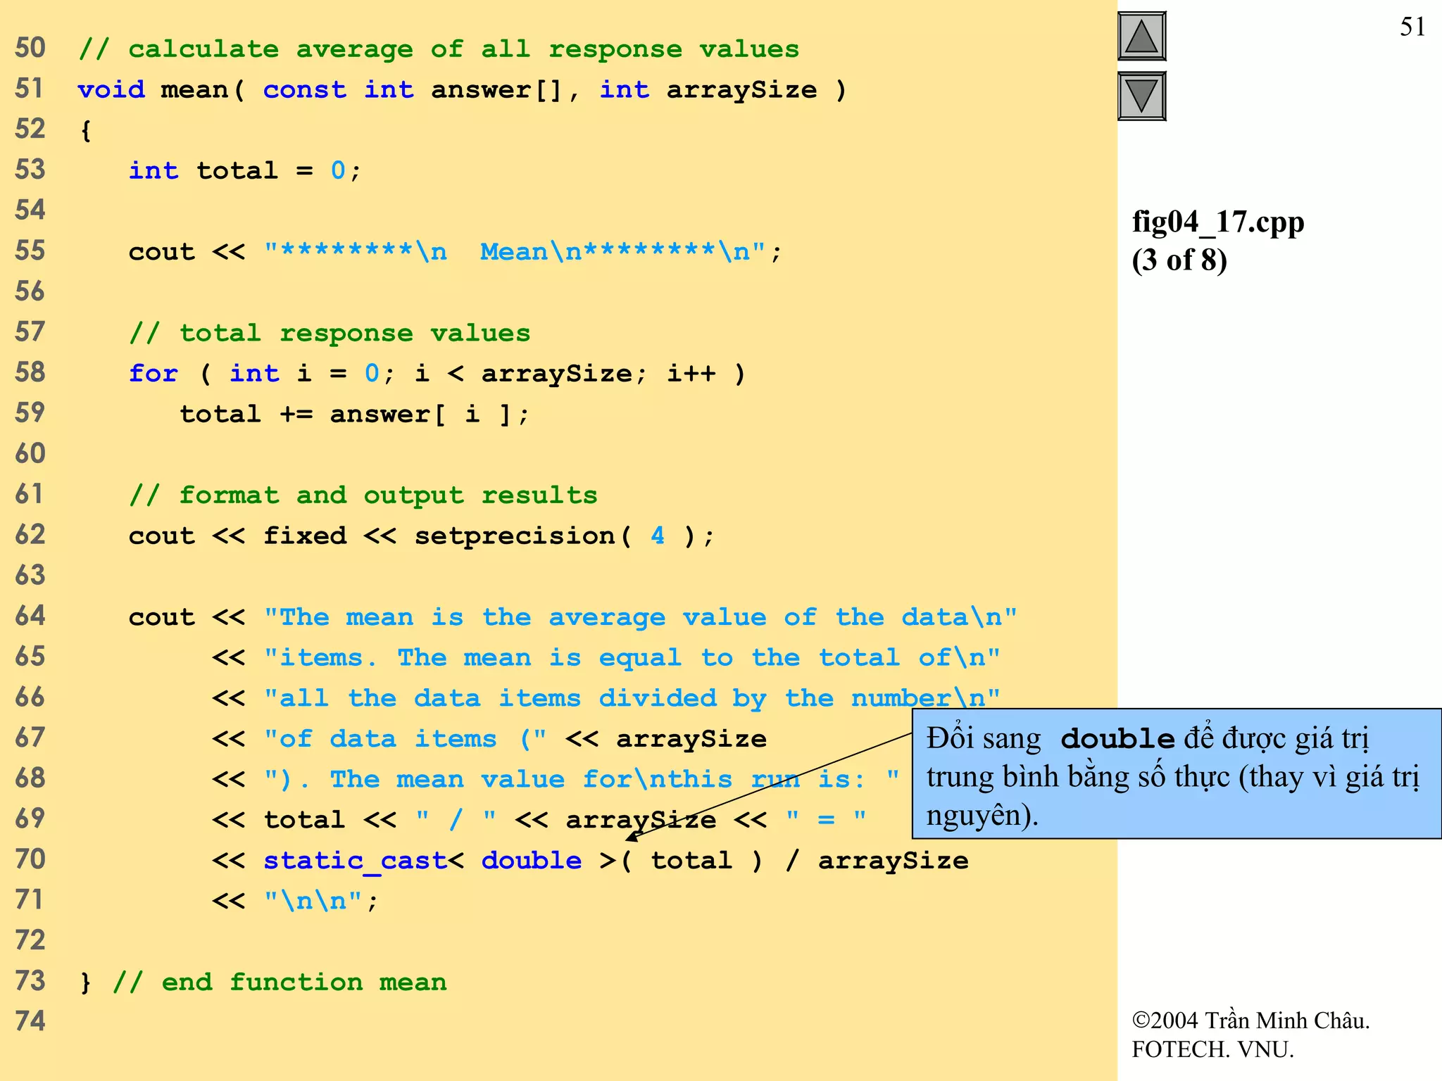Click the string "). The mean value for" on line 68
Image resolution: width=1442 pixels, height=1081 pixels.
[x=582, y=780]
